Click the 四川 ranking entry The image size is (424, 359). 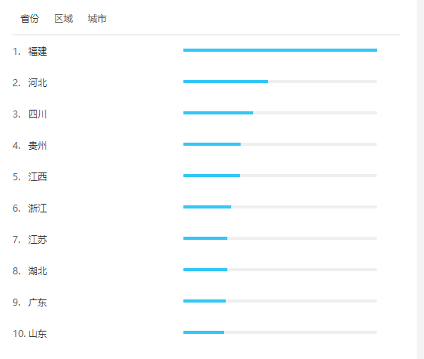[x=38, y=114]
